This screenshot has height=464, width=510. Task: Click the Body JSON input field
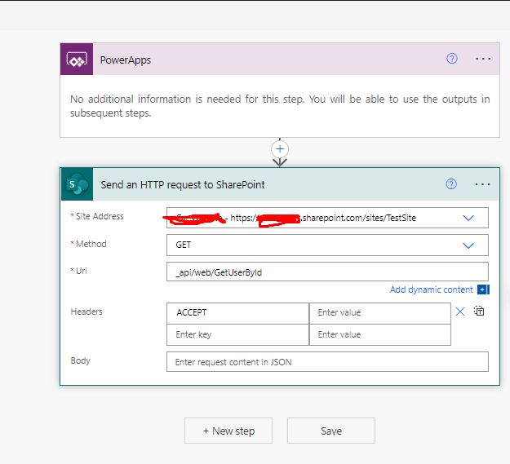click(x=327, y=361)
